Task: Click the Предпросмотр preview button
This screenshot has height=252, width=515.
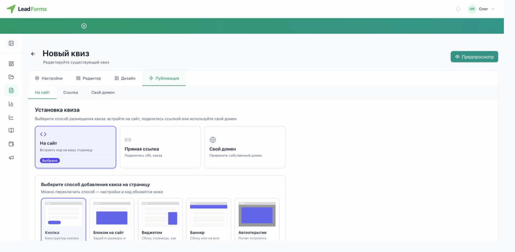Action: (x=474, y=57)
